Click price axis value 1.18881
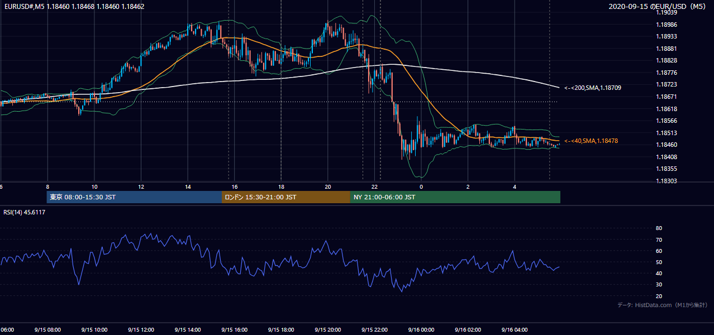 tap(667, 49)
